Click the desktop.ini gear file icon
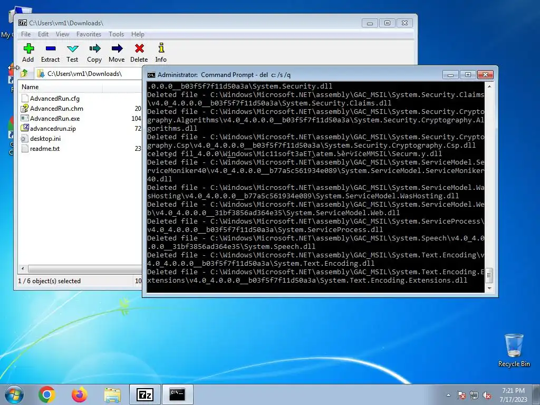This screenshot has height=405, width=540. 24,139
